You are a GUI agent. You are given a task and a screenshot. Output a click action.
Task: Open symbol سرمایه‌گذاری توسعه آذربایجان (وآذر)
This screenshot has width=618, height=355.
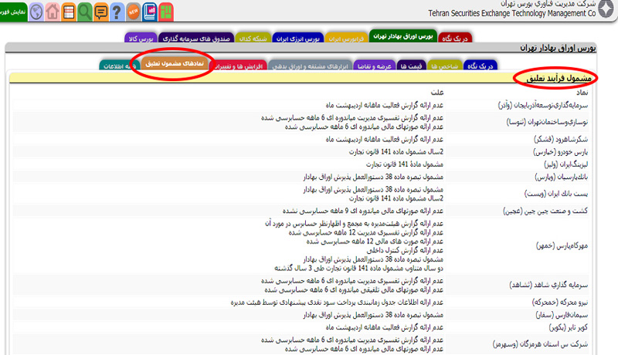pos(543,105)
